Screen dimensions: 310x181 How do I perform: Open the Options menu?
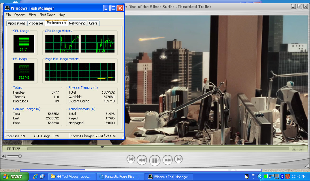[x=20, y=15]
